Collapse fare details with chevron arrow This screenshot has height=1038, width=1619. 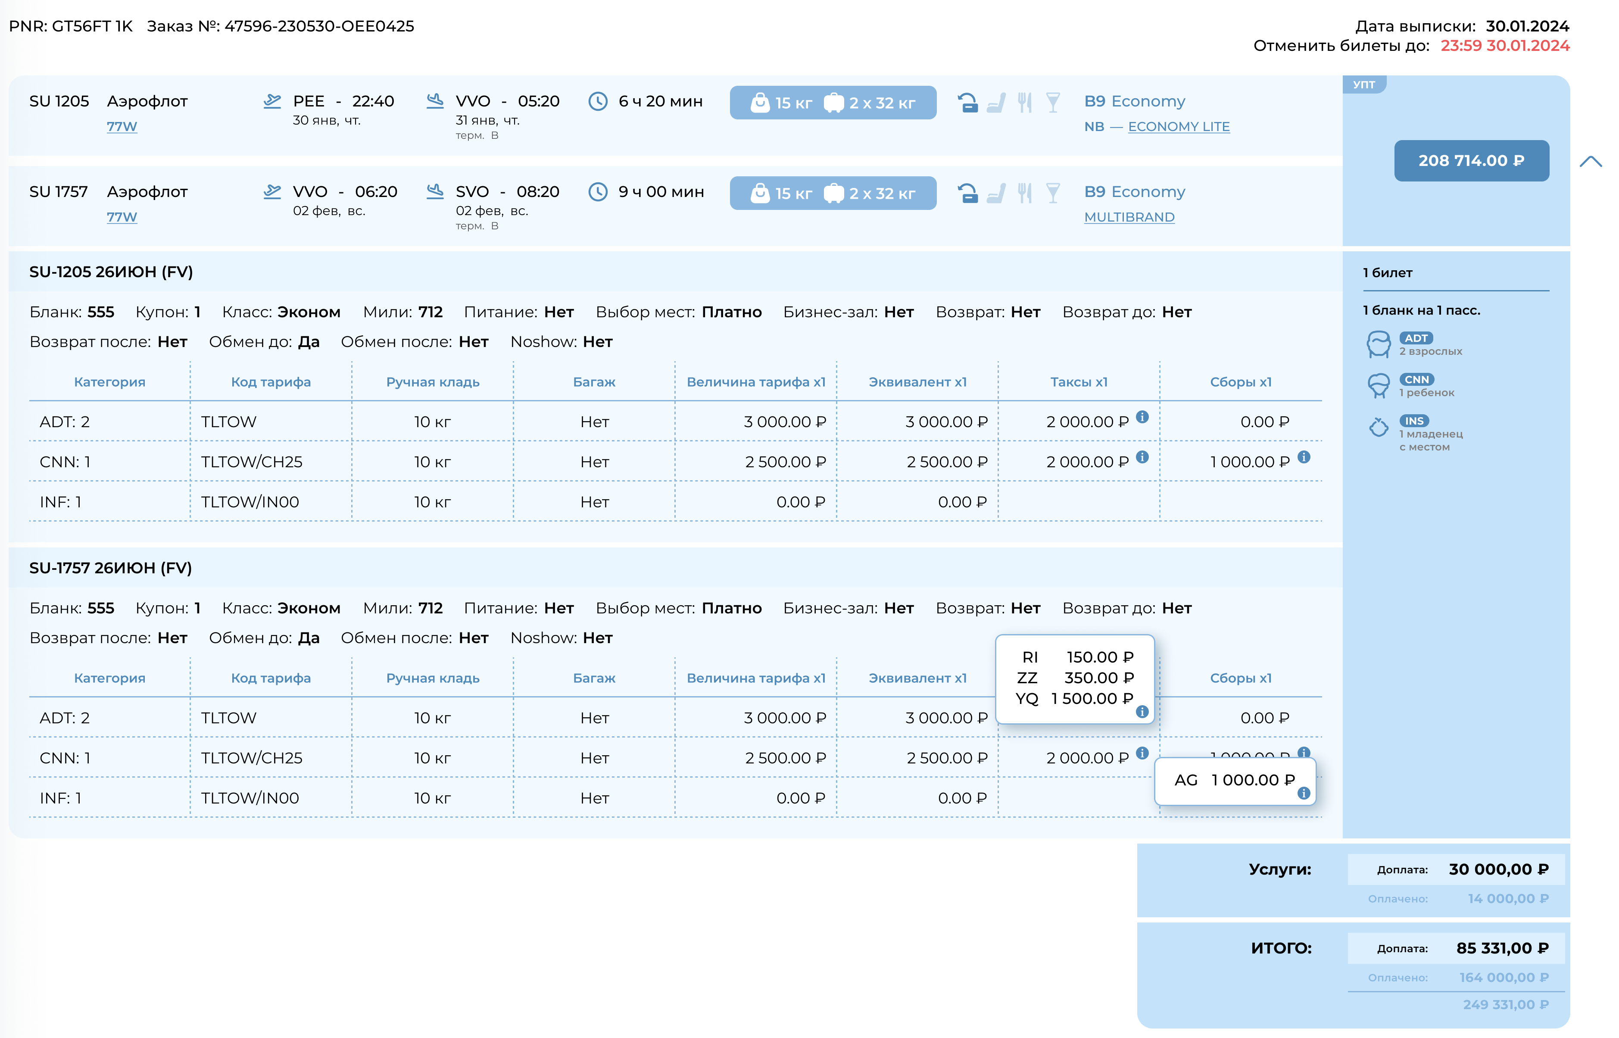pyautogui.click(x=1590, y=161)
